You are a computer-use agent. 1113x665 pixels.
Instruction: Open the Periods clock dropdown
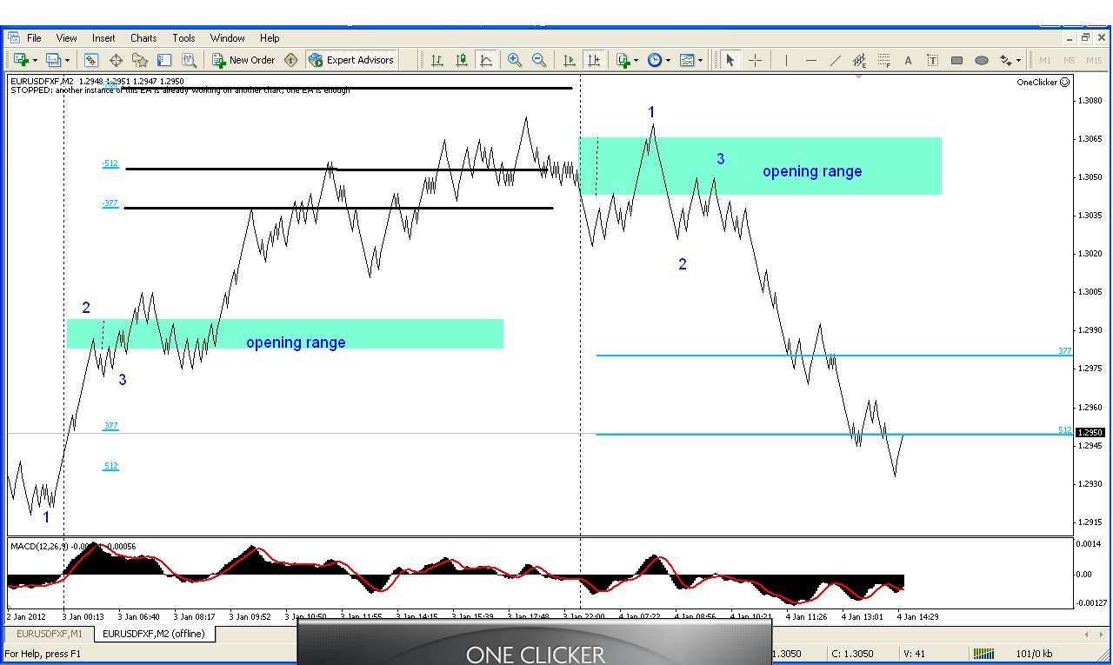pyautogui.click(x=669, y=61)
